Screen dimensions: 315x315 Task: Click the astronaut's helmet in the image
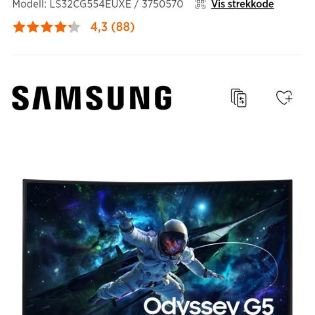[x=174, y=238]
